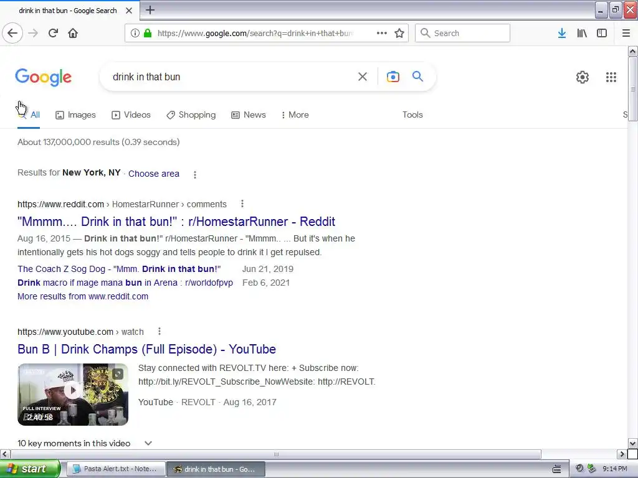Click the green padlock security icon
The width and height of the screenshot is (638, 478).
pyautogui.click(x=148, y=33)
